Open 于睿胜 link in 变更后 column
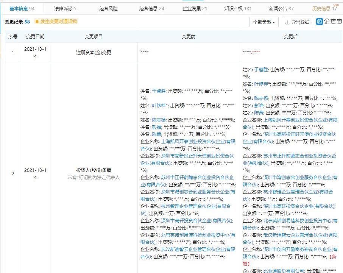The height and width of the screenshot is (273, 343). (x=261, y=70)
